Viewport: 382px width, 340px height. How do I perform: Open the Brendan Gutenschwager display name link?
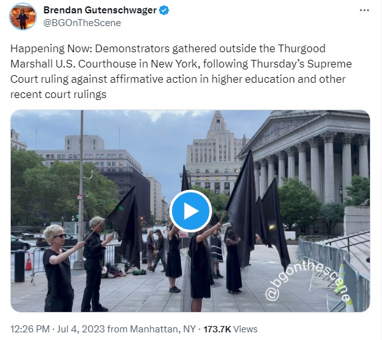pos(100,10)
